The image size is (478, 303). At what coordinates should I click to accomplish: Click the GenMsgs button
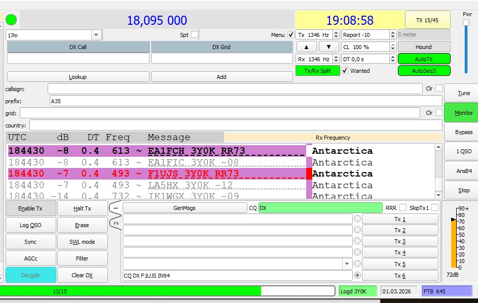[x=185, y=208]
